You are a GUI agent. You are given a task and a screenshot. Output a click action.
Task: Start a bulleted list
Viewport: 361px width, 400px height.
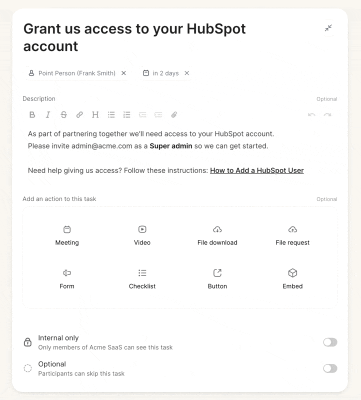click(x=111, y=115)
